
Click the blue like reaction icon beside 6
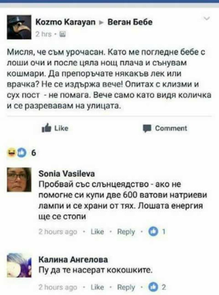(x=21, y=153)
